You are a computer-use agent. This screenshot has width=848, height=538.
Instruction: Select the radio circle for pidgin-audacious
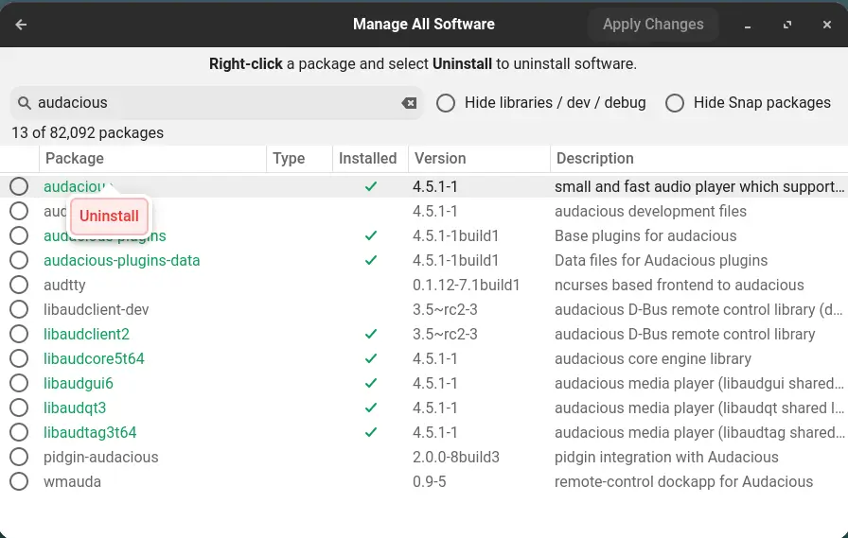[x=19, y=457]
